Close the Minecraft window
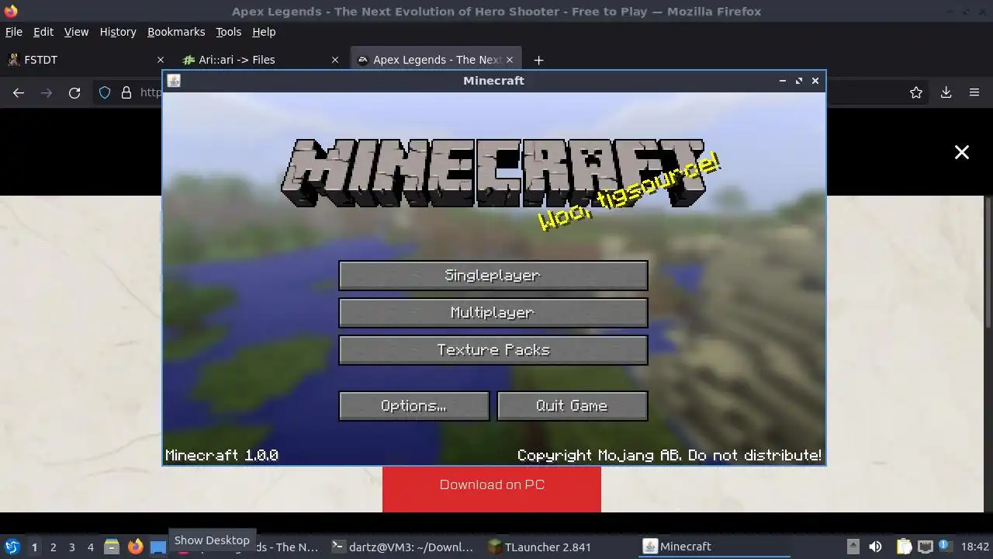The width and height of the screenshot is (993, 559). click(815, 81)
